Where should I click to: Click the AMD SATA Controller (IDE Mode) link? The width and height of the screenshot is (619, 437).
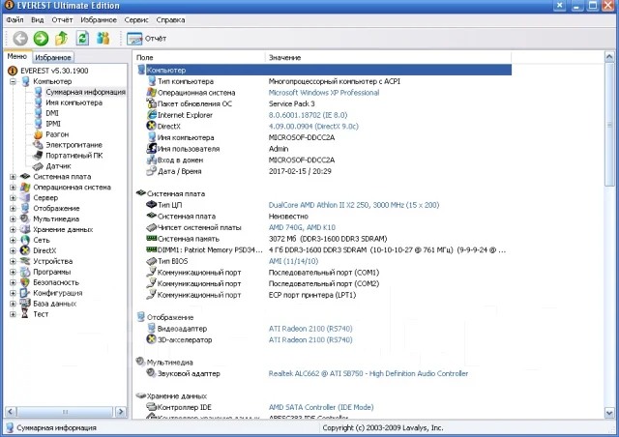321,407
